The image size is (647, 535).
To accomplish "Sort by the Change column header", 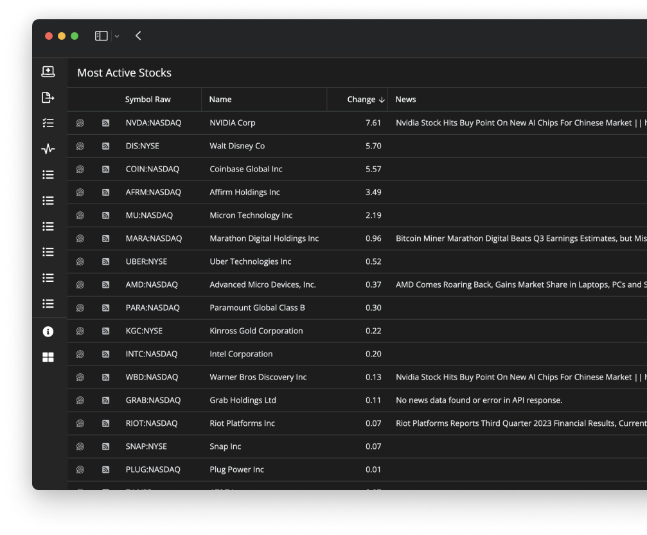I will 366,100.
